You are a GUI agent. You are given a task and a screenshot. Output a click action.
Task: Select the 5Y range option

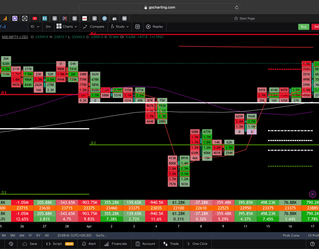pyautogui.click(x=38, y=235)
